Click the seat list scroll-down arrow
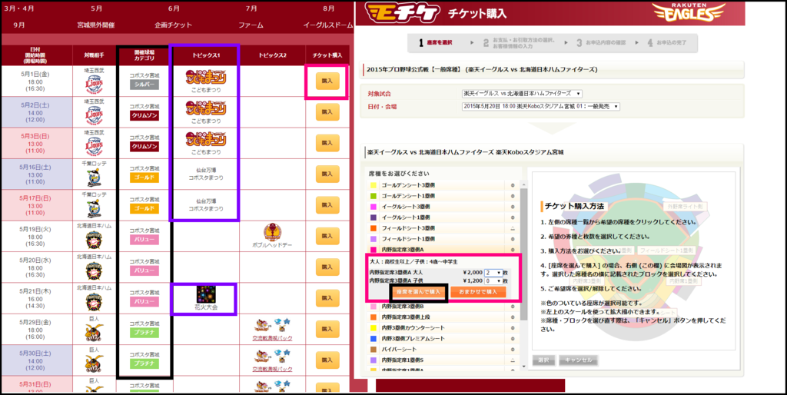Screen dimensions: 787x395 coord(524,367)
